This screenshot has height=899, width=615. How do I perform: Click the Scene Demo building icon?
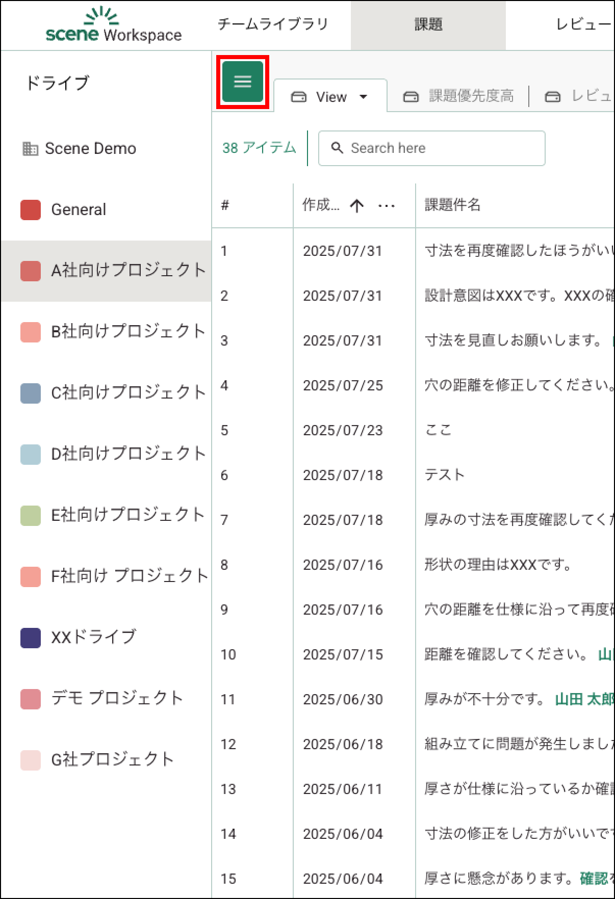(x=30, y=149)
